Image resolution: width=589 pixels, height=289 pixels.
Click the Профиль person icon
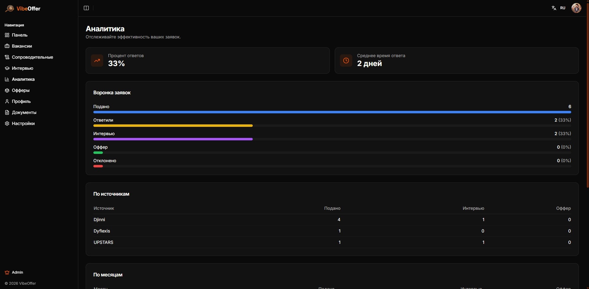click(x=7, y=101)
